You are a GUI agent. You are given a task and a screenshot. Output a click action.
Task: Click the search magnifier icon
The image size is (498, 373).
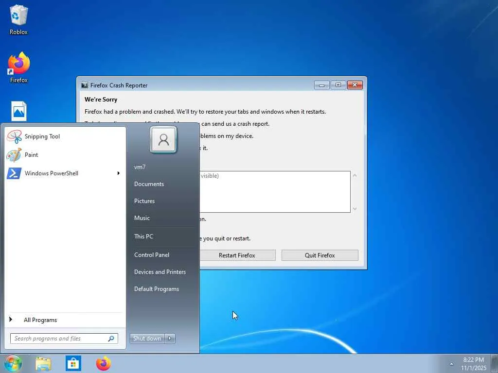pos(111,339)
